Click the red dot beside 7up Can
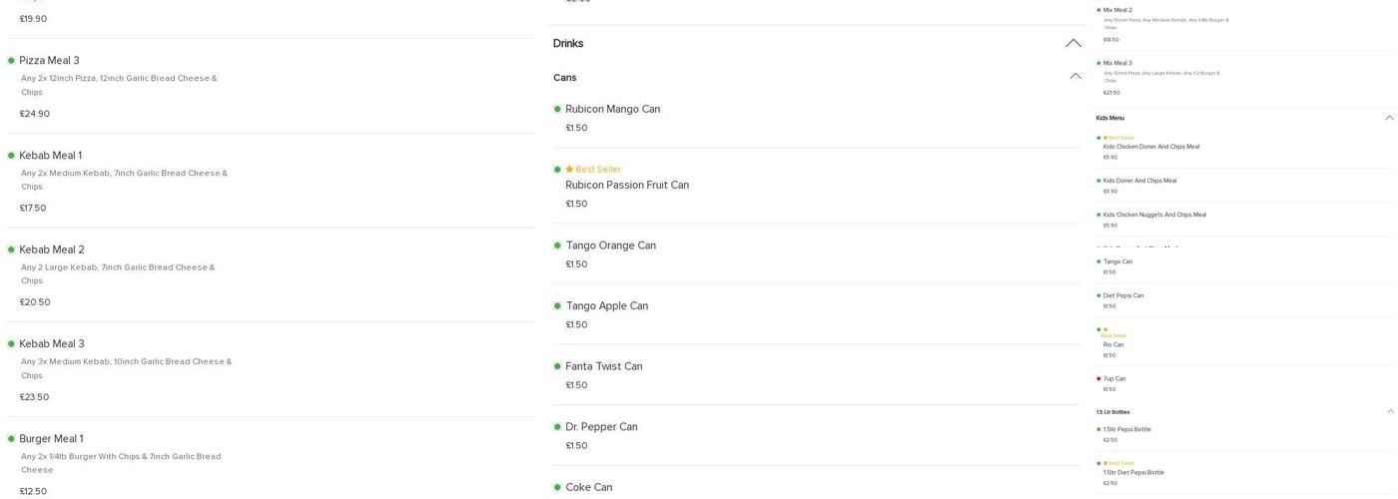The image size is (1398, 499). click(x=1098, y=379)
